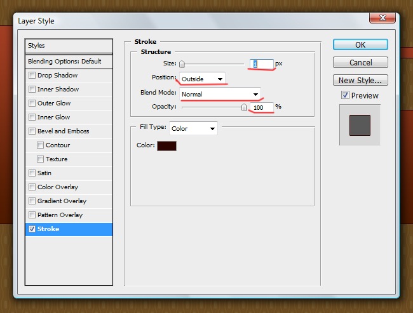
Task: Expand the Blend Mode dropdown
Action: pos(220,93)
